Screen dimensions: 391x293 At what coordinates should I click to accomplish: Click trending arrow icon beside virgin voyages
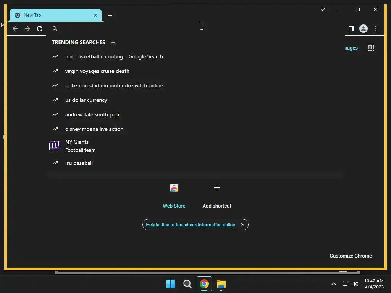pyautogui.click(x=55, y=71)
